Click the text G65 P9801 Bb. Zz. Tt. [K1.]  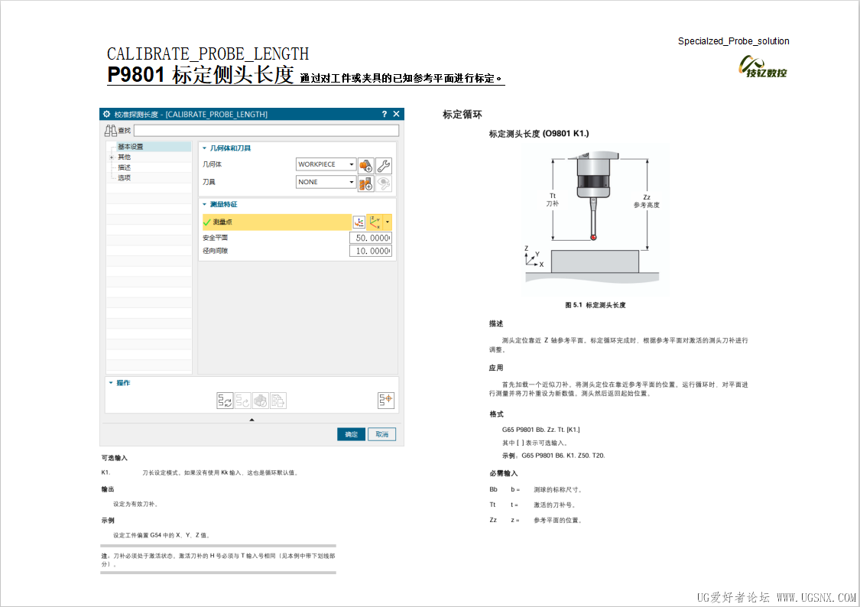pyautogui.click(x=540, y=430)
